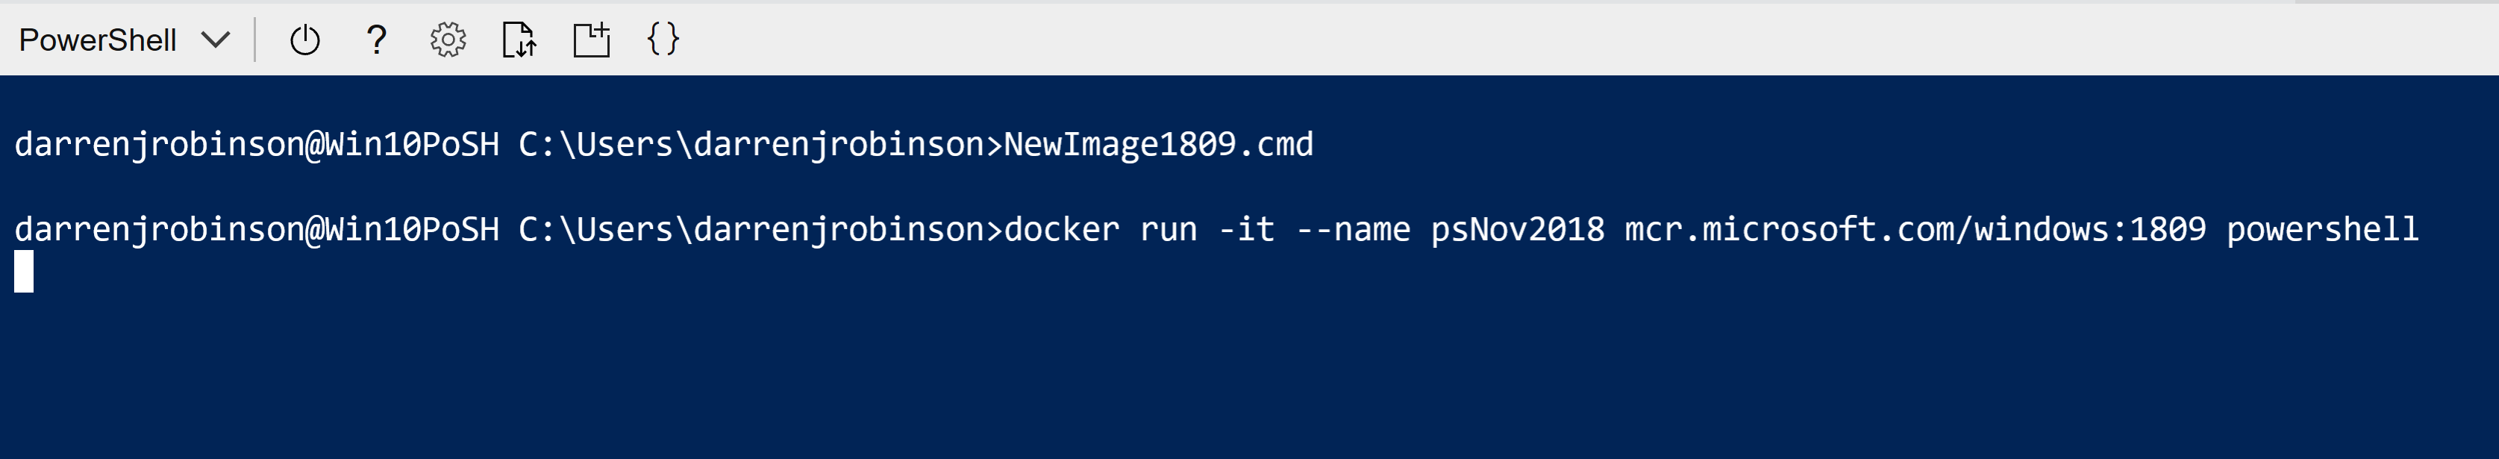Click the word "docker" in the command
This screenshot has height=459, width=2499.
coord(1061,230)
